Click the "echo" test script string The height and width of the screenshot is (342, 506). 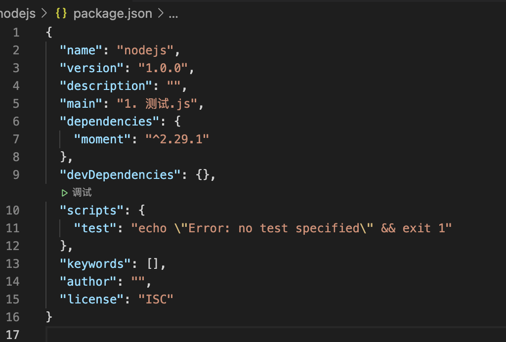292,228
